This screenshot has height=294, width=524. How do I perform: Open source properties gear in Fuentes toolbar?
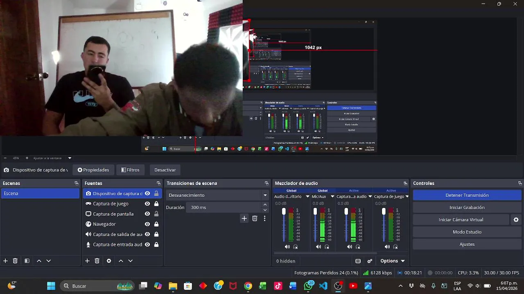[x=109, y=261]
